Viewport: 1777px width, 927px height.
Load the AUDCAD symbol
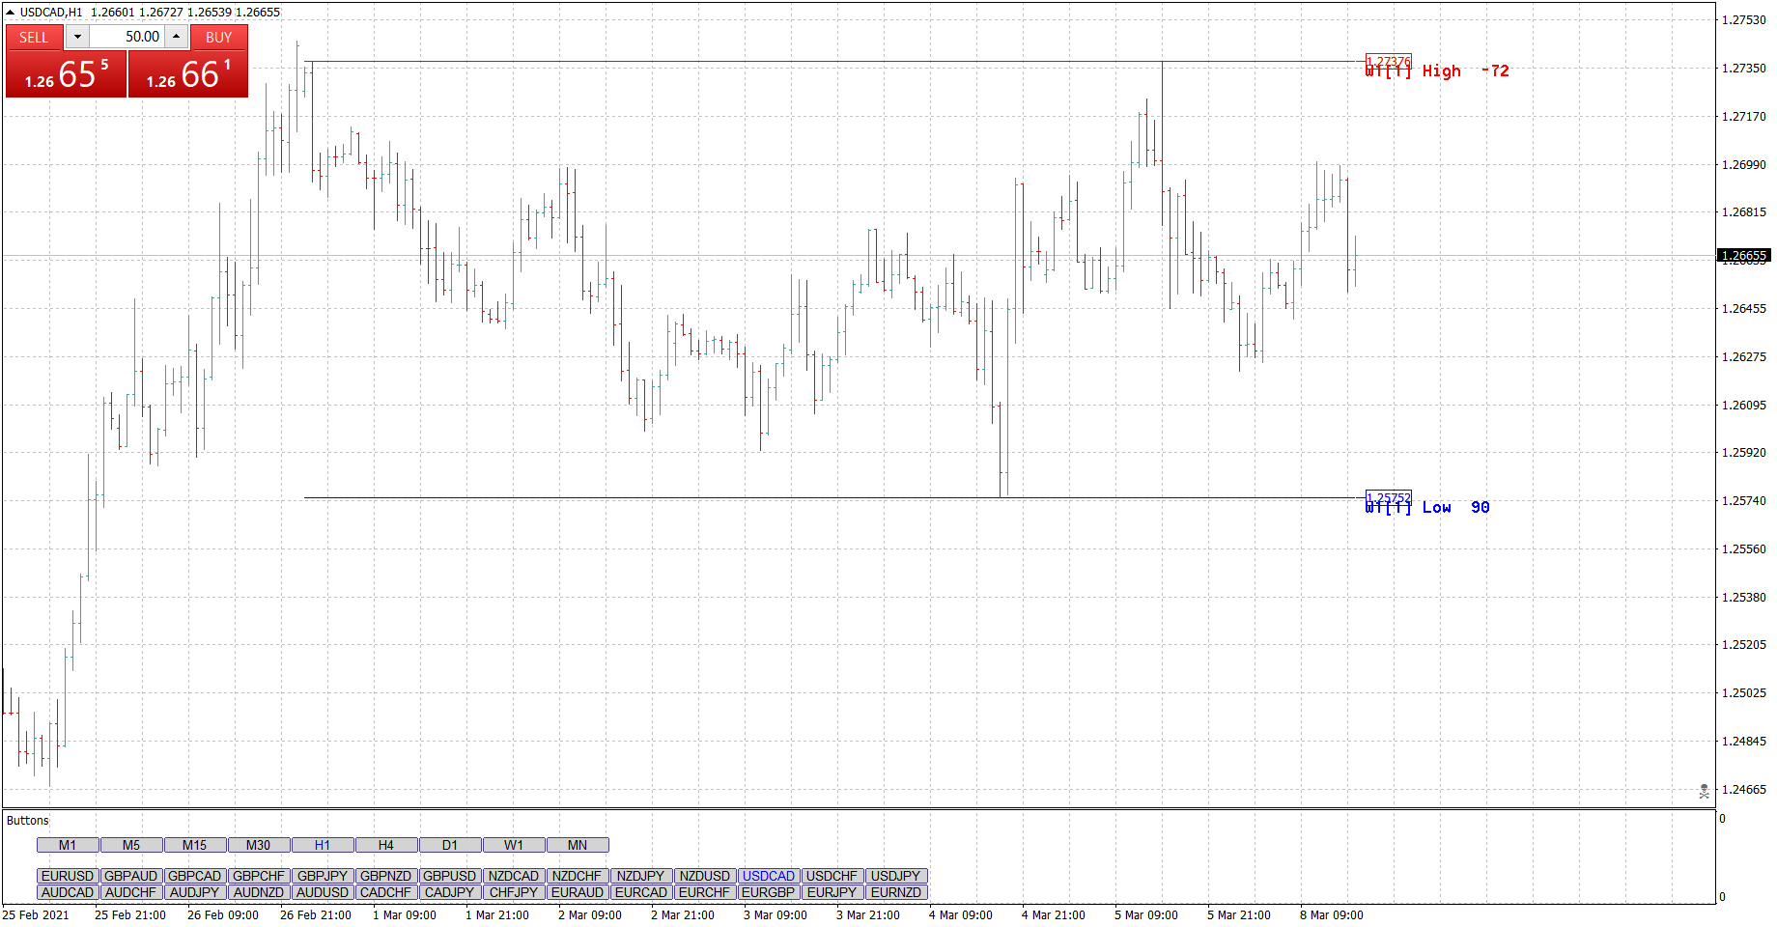point(68,892)
